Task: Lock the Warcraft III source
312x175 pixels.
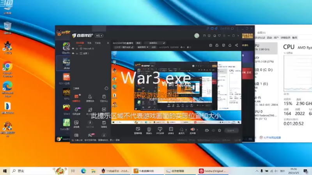Action: click(x=77, y=48)
